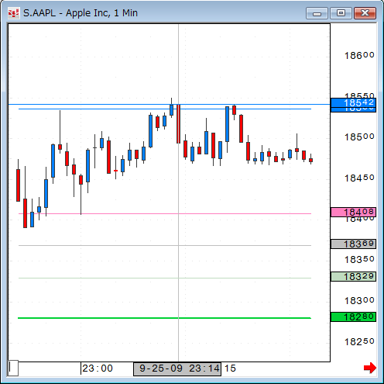This screenshot has width=384, height=384.
Task: Click the 18300 price axis label
Action: tap(359, 301)
